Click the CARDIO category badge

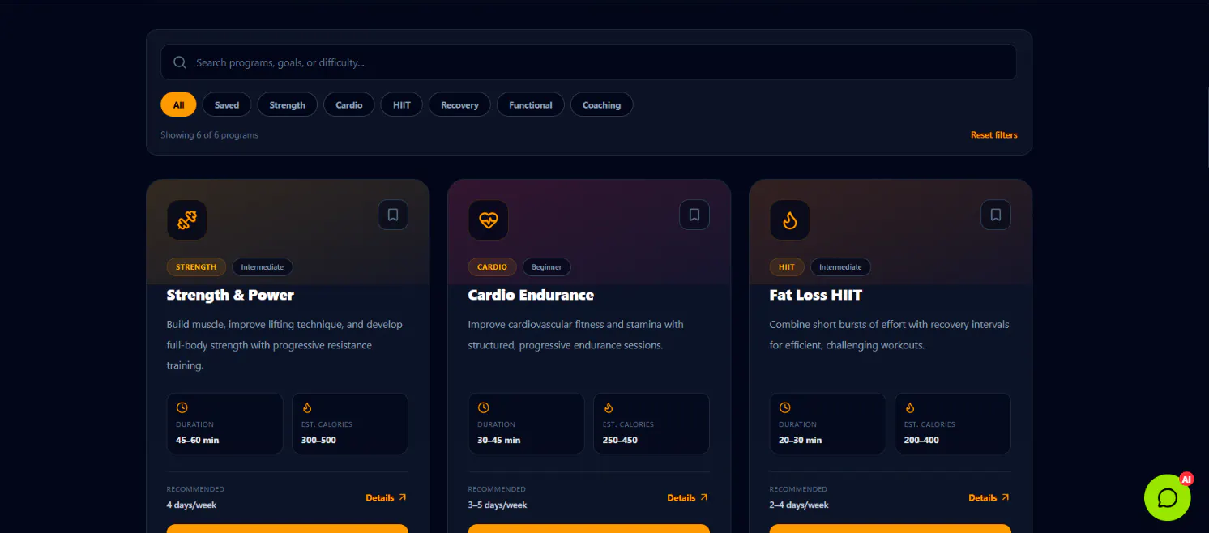(493, 266)
